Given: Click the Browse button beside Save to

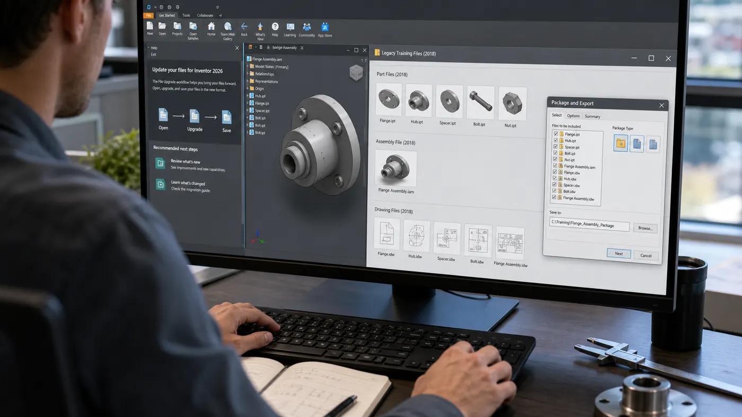Looking at the screenshot, I should (x=645, y=228).
